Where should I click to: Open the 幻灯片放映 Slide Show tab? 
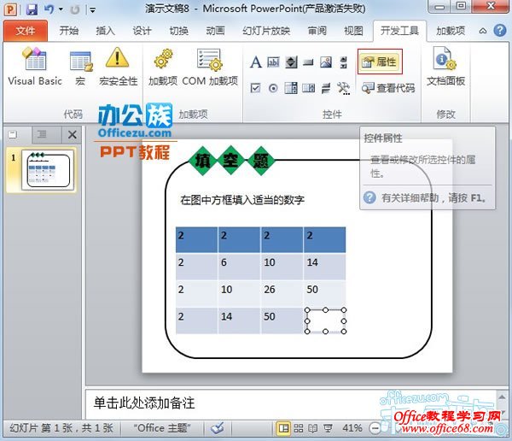coord(266,31)
